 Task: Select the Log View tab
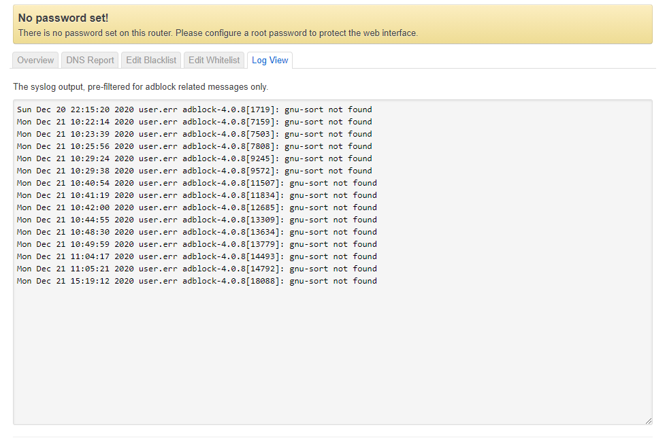[270, 60]
